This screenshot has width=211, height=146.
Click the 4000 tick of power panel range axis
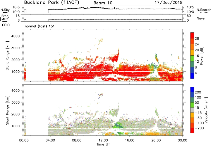pyautogui.click(x=16, y=36)
